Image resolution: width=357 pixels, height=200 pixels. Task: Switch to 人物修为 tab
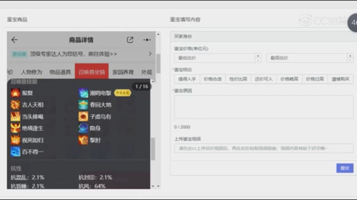click(x=32, y=72)
